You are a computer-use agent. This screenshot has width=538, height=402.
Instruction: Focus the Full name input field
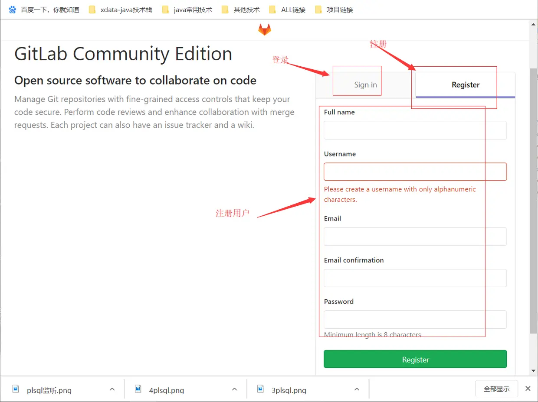click(415, 130)
